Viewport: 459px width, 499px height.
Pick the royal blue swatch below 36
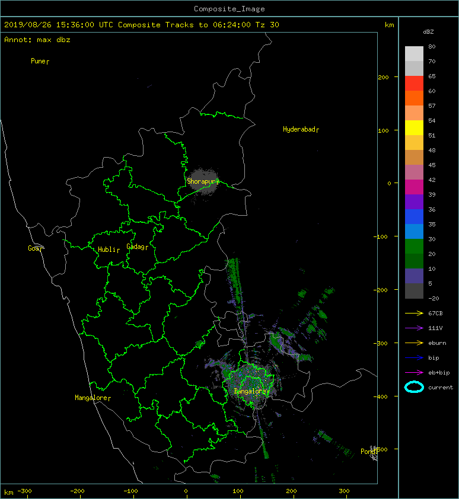pyautogui.click(x=414, y=216)
